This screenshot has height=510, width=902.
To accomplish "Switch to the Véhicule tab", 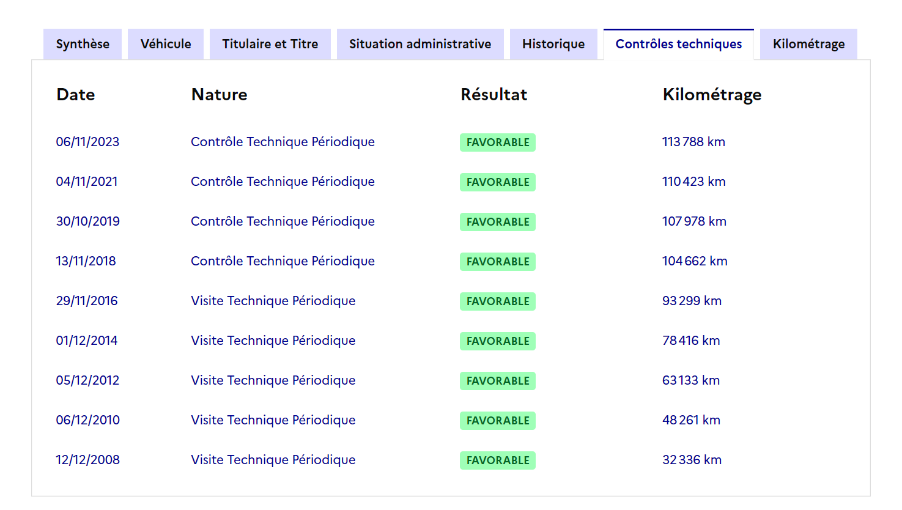I will 166,44.
